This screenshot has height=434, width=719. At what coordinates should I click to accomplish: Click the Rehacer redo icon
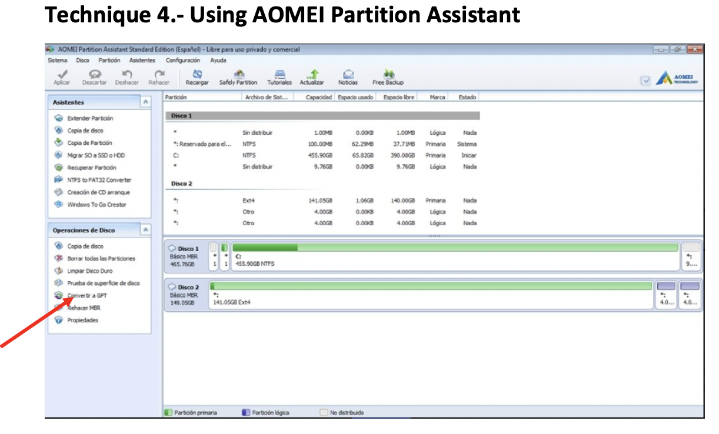(159, 74)
